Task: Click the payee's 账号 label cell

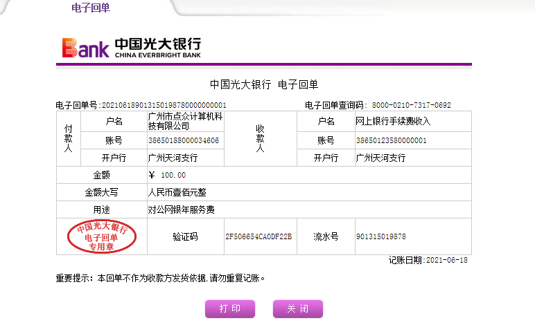Action: (326, 140)
